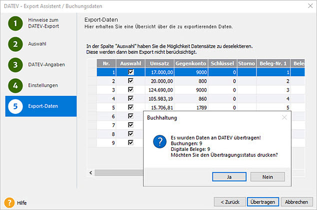The height and width of the screenshot is (210, 317).
Task: Click the Nr. column header
Action: [106, 64]
